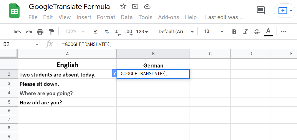The height and width of the screenshot is (140, 297).
Task: Star the GoogleTranslate Formula document
Action: (123, 7)
